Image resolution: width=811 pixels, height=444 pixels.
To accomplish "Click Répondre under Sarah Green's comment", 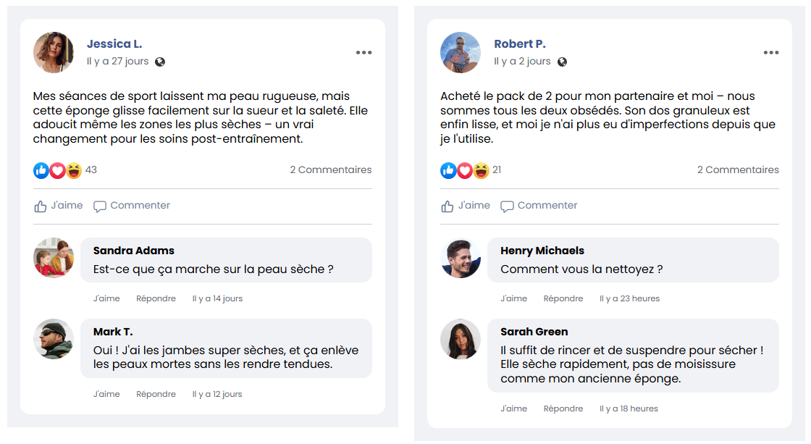I will (x=563, y=409).
